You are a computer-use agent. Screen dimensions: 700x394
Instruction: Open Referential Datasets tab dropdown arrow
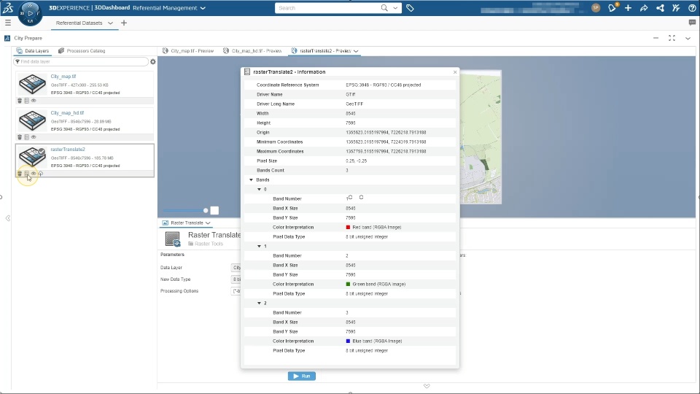110,23
